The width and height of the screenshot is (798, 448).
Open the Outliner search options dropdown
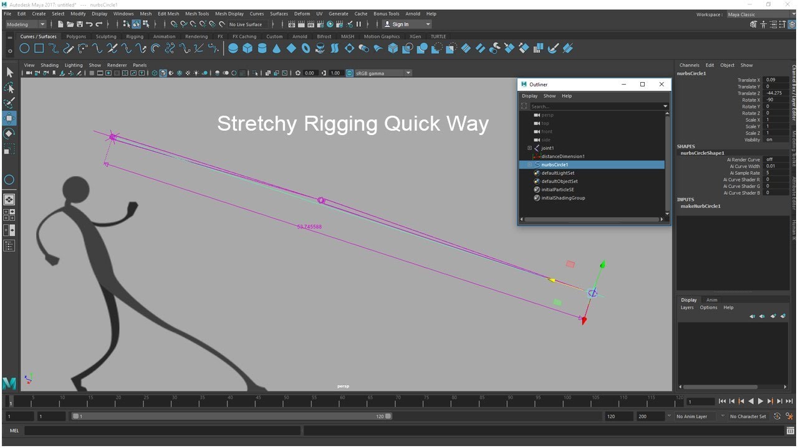665,106
